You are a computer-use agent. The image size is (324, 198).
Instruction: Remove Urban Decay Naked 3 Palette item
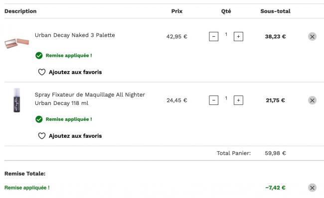[312, 37]
